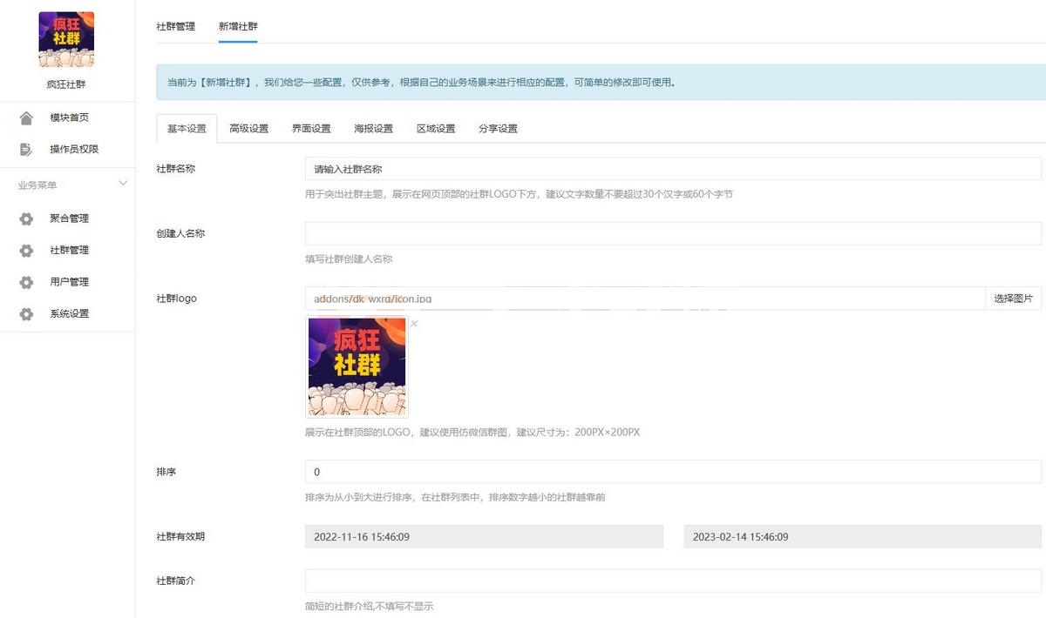Click the 社群logo field label
The height and width of the screenshot is (618, 1046).
click(176, 299)
